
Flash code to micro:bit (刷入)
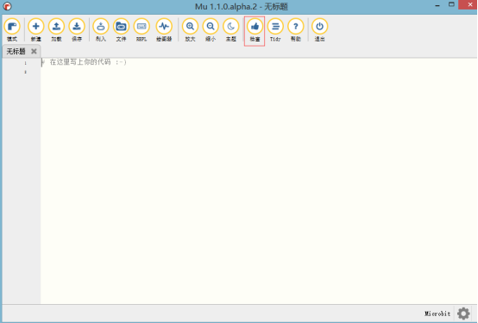click(x=101, y=29)
